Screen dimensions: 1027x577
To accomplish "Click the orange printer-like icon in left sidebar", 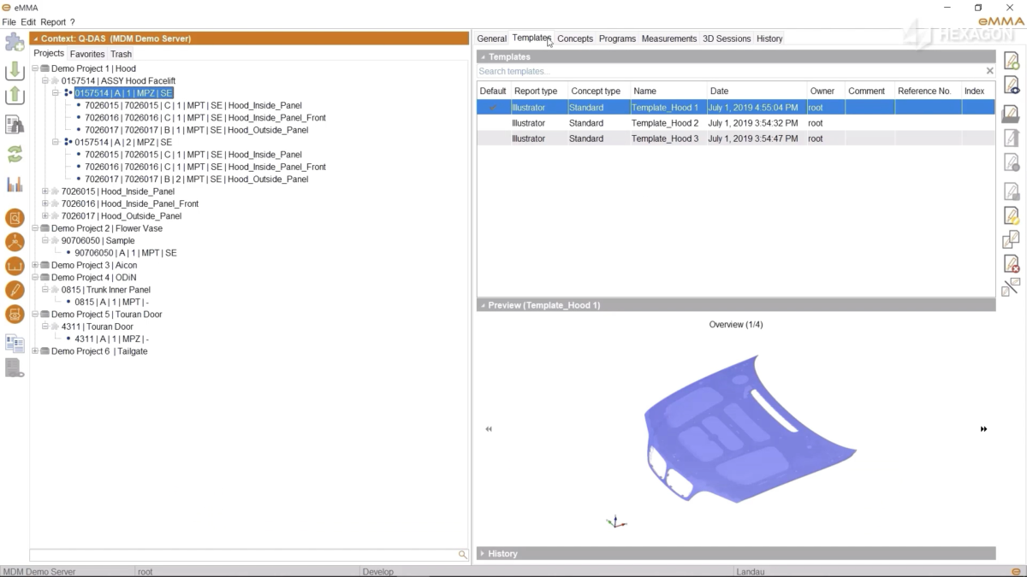I will [x=15, y=314].
